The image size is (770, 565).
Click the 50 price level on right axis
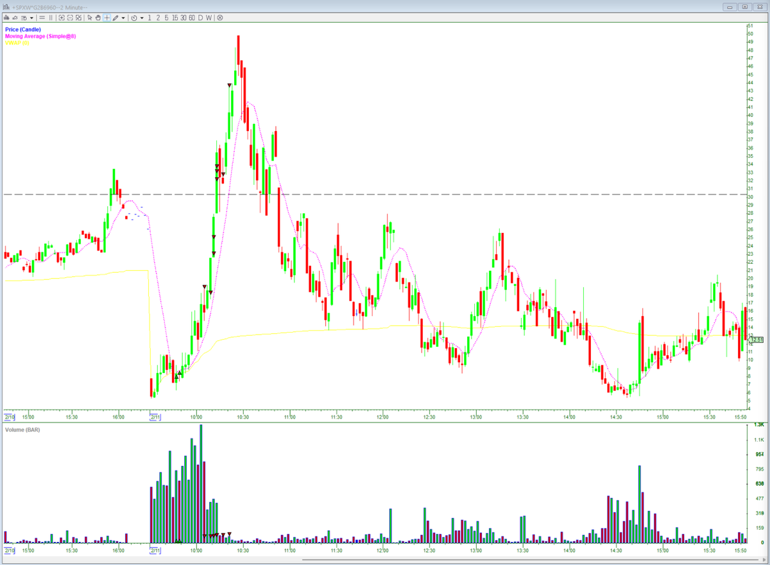pos(750,33)
